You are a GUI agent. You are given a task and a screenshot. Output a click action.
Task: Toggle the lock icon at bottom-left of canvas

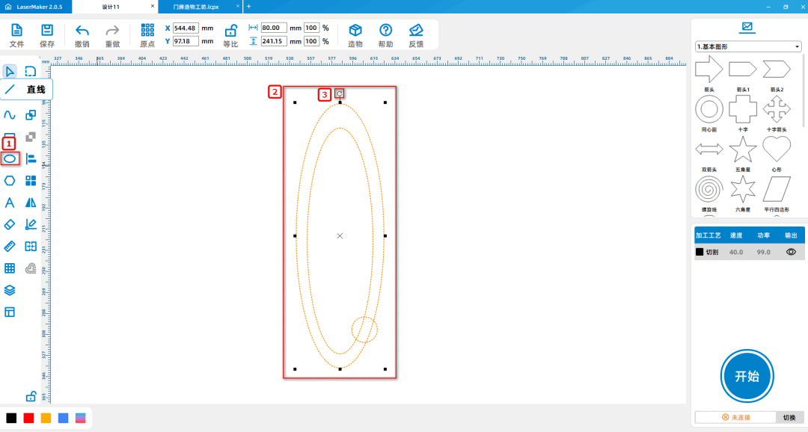point(31,396)
